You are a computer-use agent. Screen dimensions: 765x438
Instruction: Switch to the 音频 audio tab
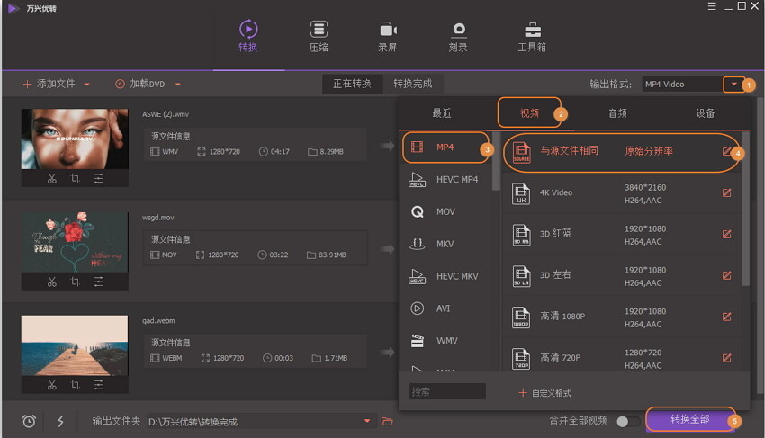click(617, 113)
